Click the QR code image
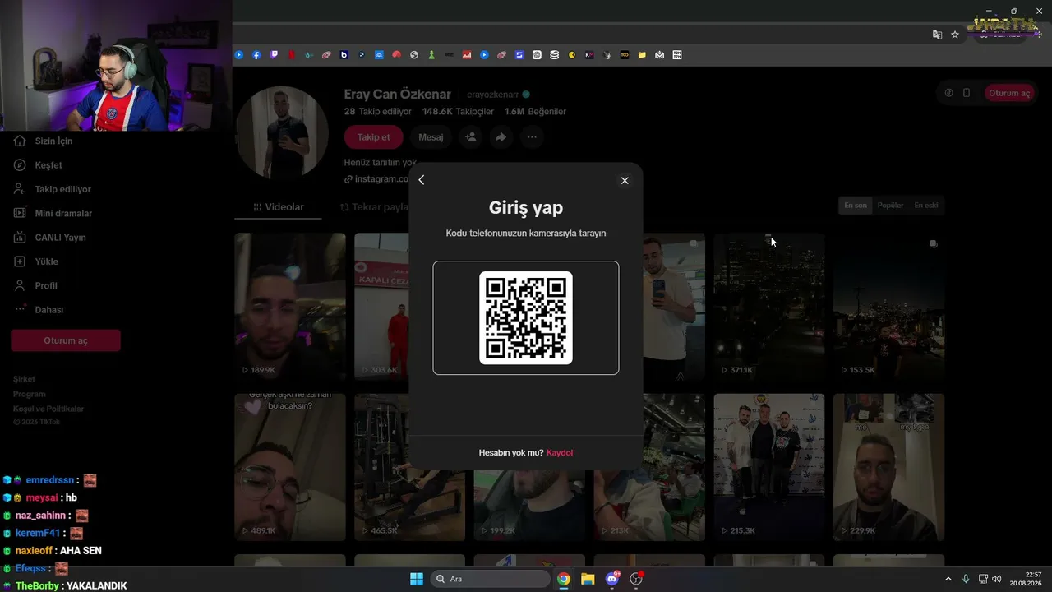 (x=526, y=318)
